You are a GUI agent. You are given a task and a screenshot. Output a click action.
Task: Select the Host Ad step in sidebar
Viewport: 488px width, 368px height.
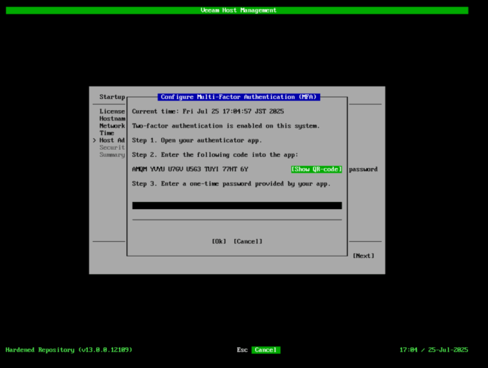click(x=112, y=140)
